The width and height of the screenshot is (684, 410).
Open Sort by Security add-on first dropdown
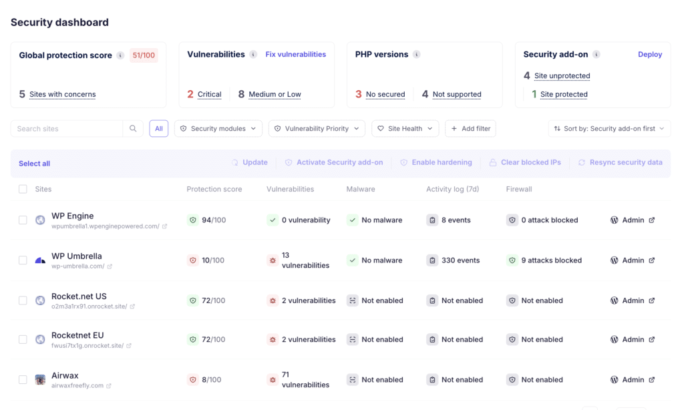coord(609,129)
